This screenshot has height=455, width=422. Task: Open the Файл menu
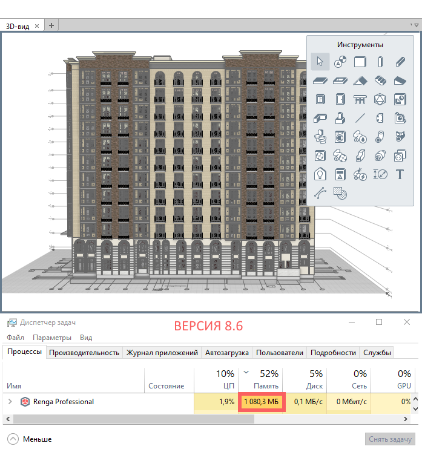click(x=15, y=338)
